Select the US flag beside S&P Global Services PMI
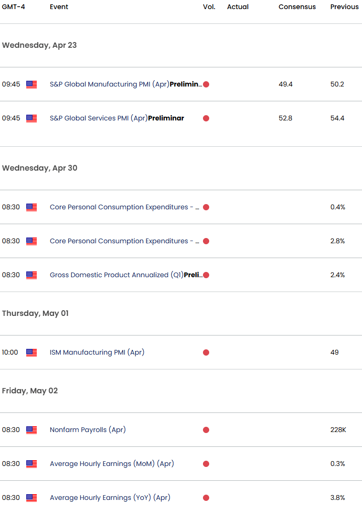 (x=32, y=118)
